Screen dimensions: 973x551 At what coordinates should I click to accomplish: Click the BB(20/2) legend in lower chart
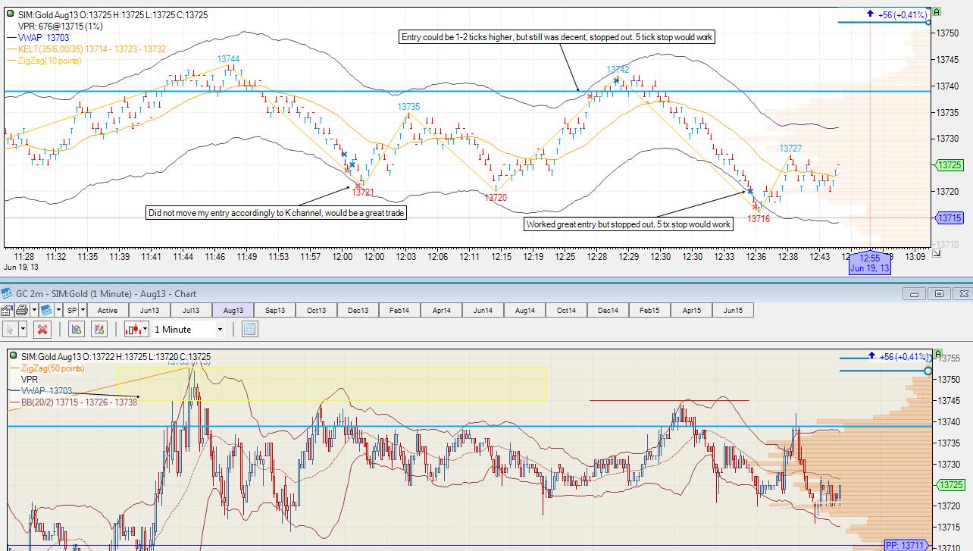(74, 402)
